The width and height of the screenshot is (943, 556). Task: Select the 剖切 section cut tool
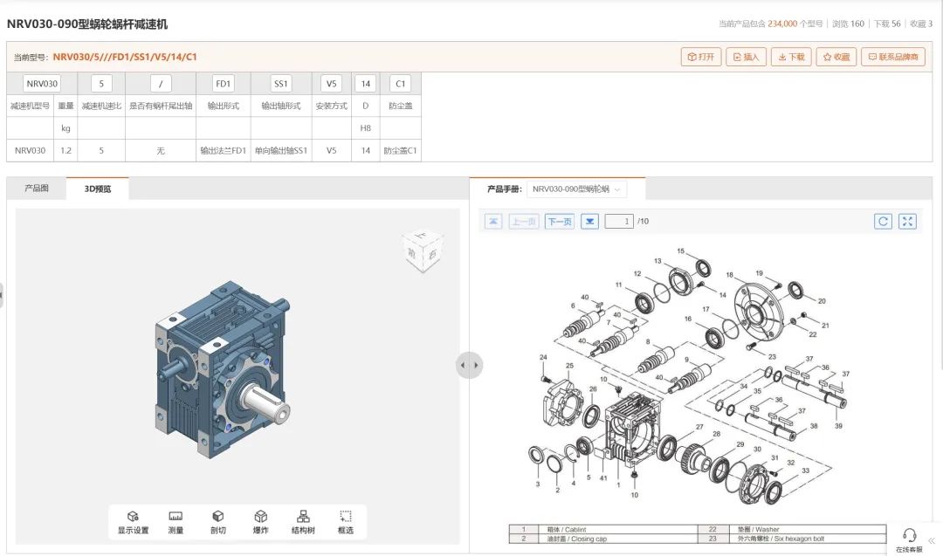[218, 522]
